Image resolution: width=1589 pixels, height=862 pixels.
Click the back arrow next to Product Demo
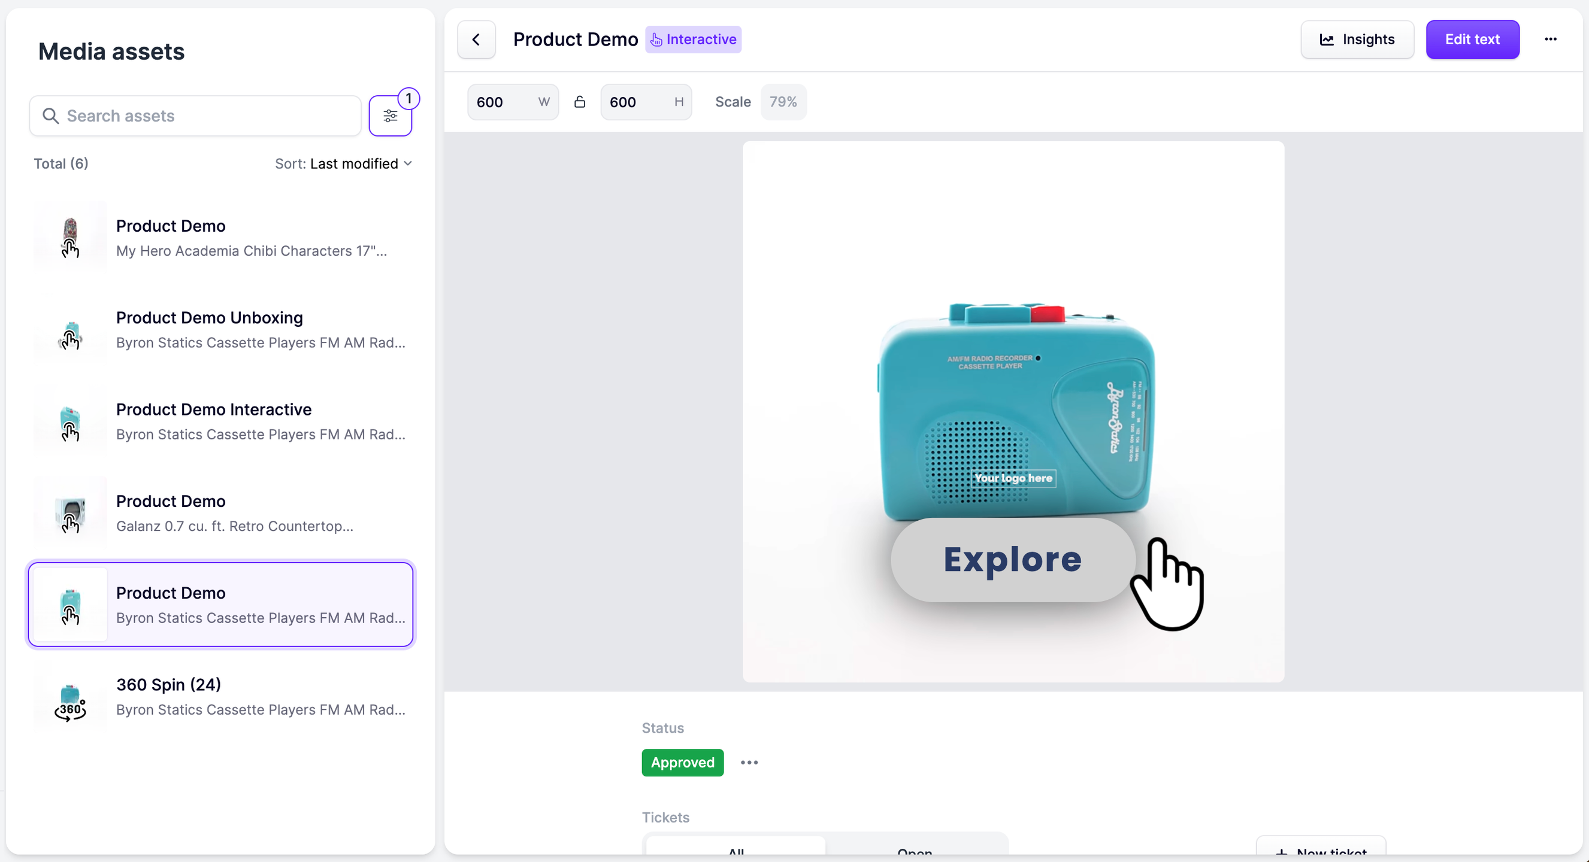(476, 40)
